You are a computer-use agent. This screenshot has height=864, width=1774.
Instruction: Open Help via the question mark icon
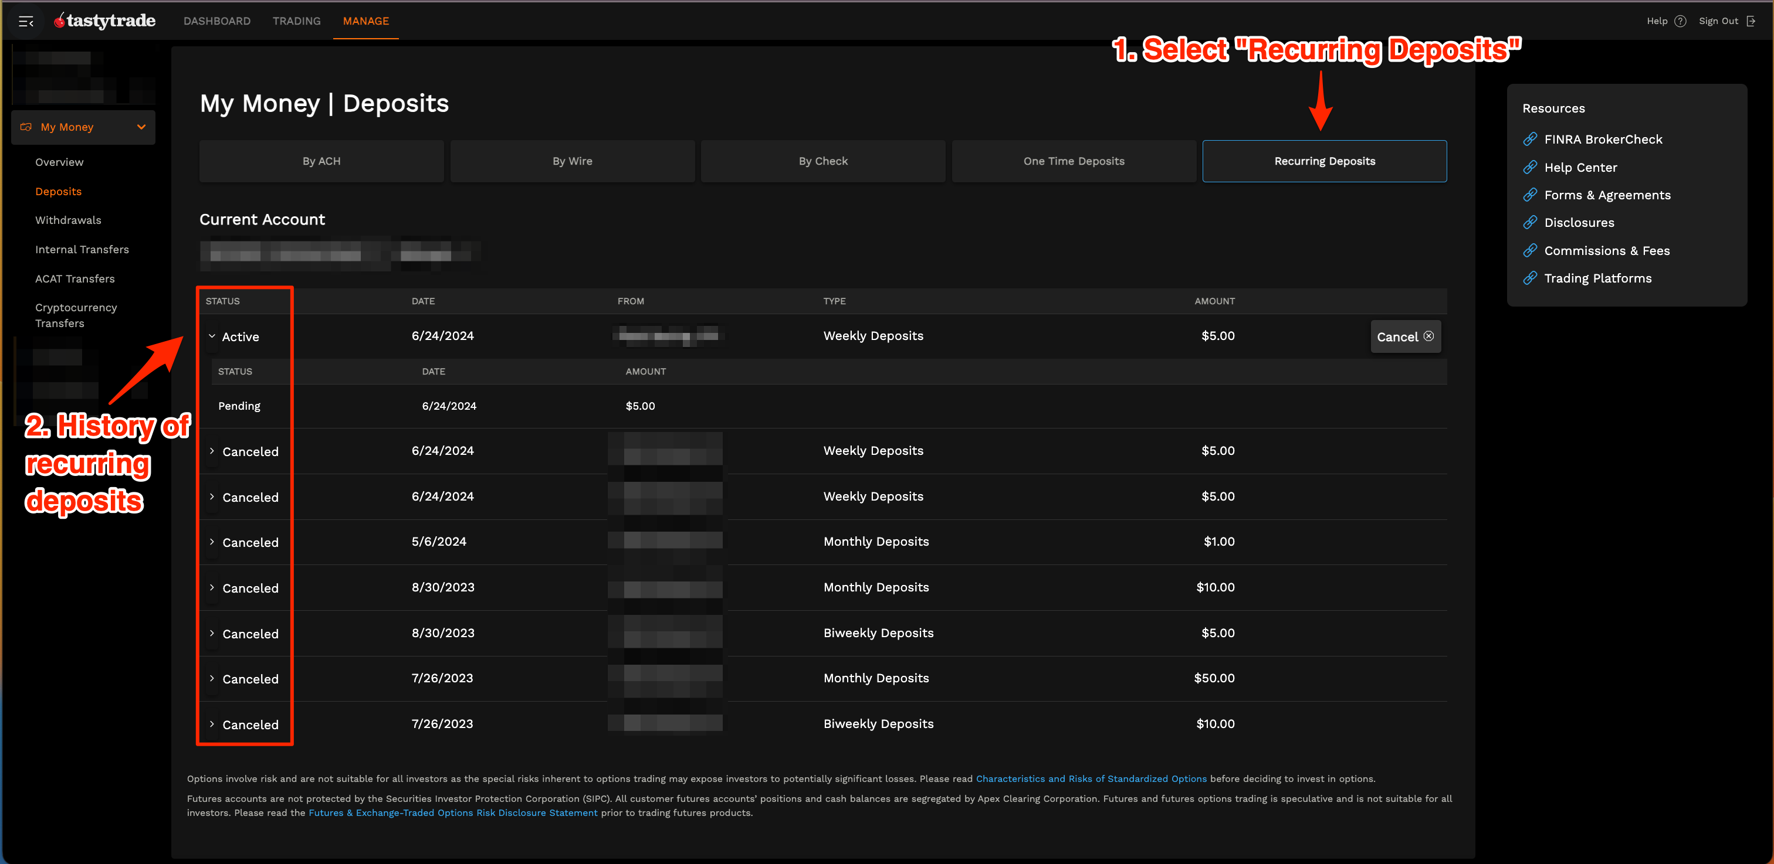[1680, 21]
